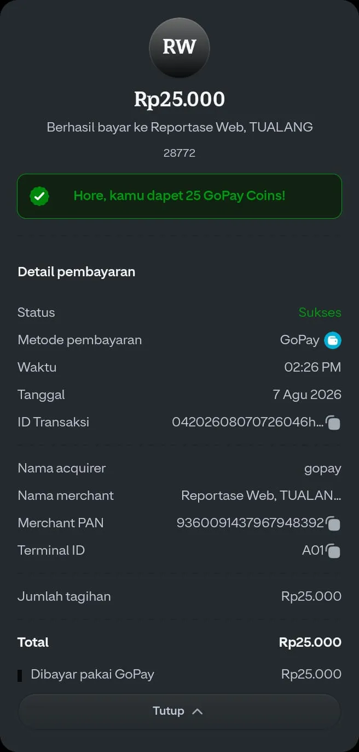The height and width of the screenshot is (752, 359).
Task: Tap the Dibayar pakai GoPay row
Action: click(179, 674)
